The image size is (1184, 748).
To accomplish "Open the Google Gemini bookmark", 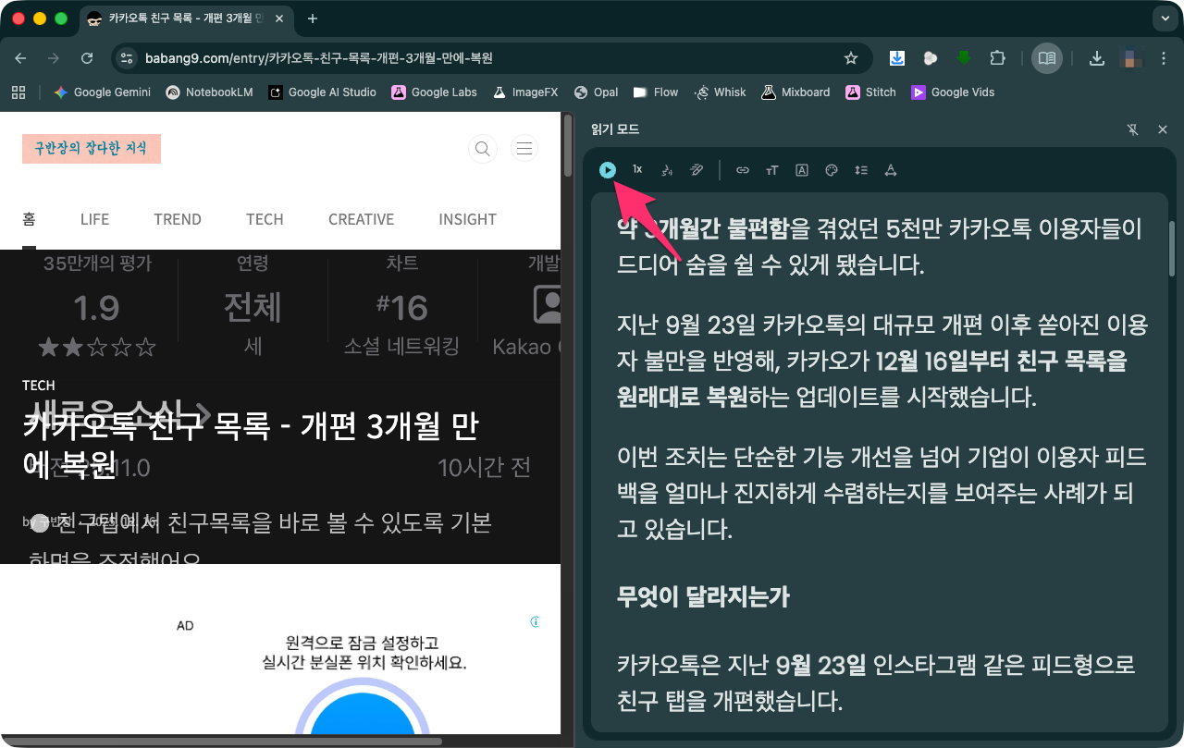I will click(102, 92).
